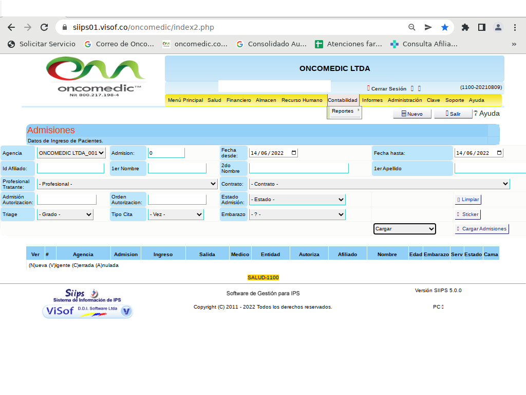Open the Contabilidad menu
Screen dimensions: 526x395
point(342,100)
